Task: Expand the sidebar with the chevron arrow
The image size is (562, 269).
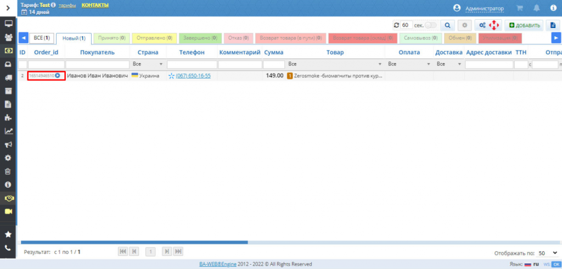Action: pos(8,8)
